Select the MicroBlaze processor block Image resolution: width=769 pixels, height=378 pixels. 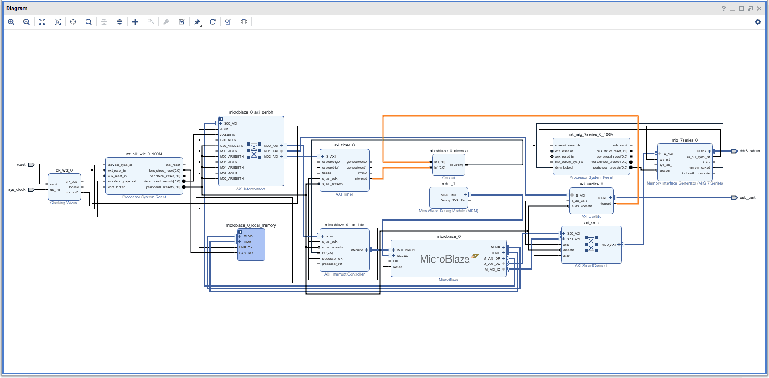coord(445,259)
